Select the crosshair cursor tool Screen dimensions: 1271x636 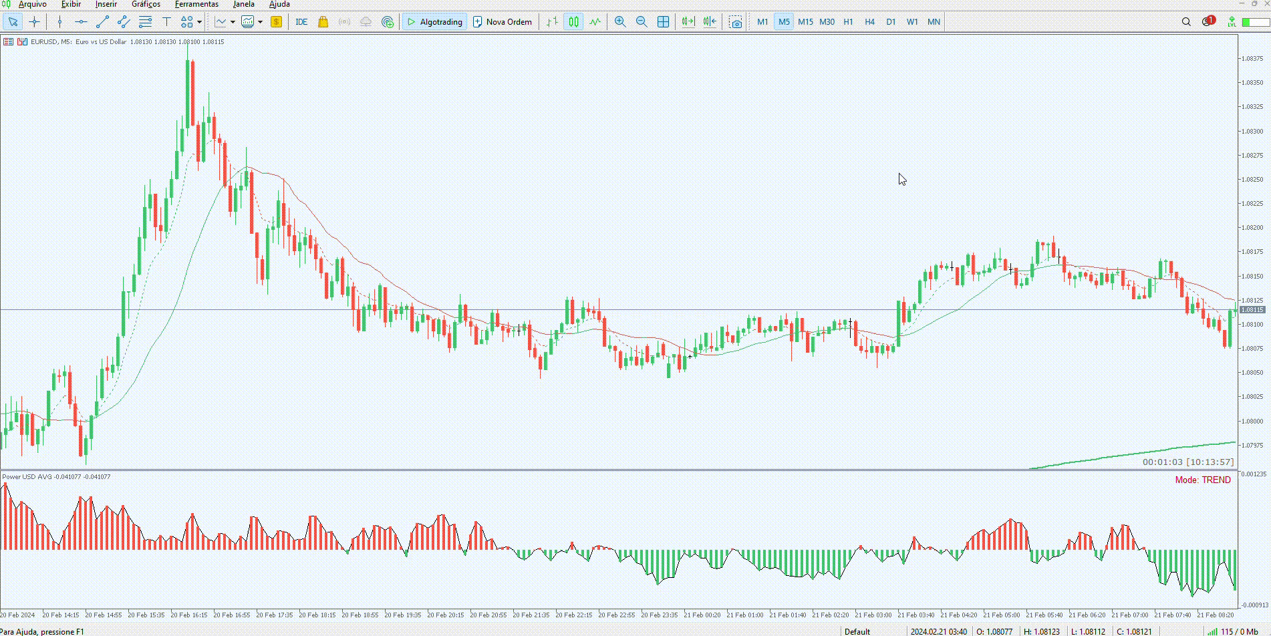[35, 22]
